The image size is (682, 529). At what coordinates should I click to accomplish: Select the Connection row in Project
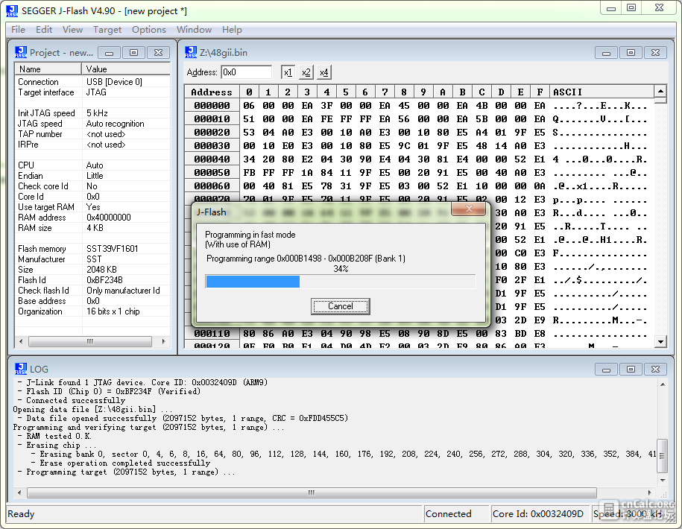point(92,82)
